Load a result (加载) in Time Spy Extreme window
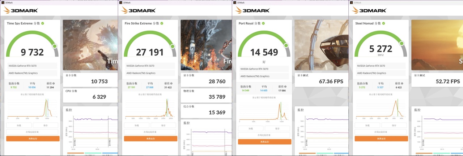Viewport: 463px width, 156px height. coord(19,125)
